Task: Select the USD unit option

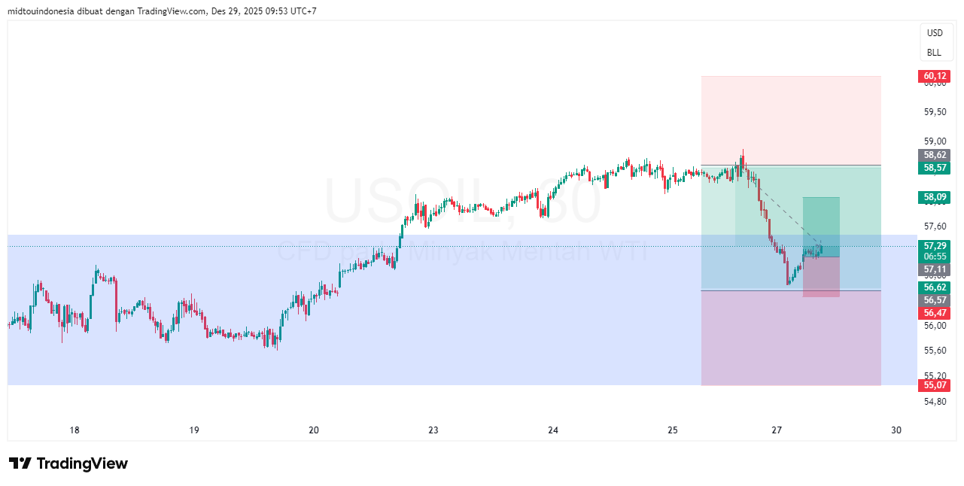Action: coord(935,32)
